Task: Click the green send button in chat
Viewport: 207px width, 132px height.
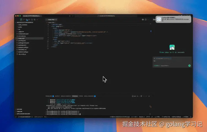Action: coord(190,66)
